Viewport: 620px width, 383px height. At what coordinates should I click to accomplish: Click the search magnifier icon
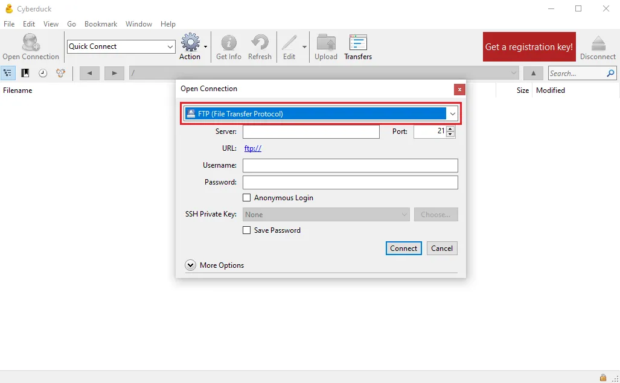pos(610,73)
